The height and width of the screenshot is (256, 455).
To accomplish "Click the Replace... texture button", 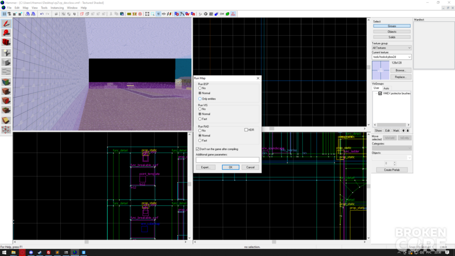I will (x=401, y=77).
